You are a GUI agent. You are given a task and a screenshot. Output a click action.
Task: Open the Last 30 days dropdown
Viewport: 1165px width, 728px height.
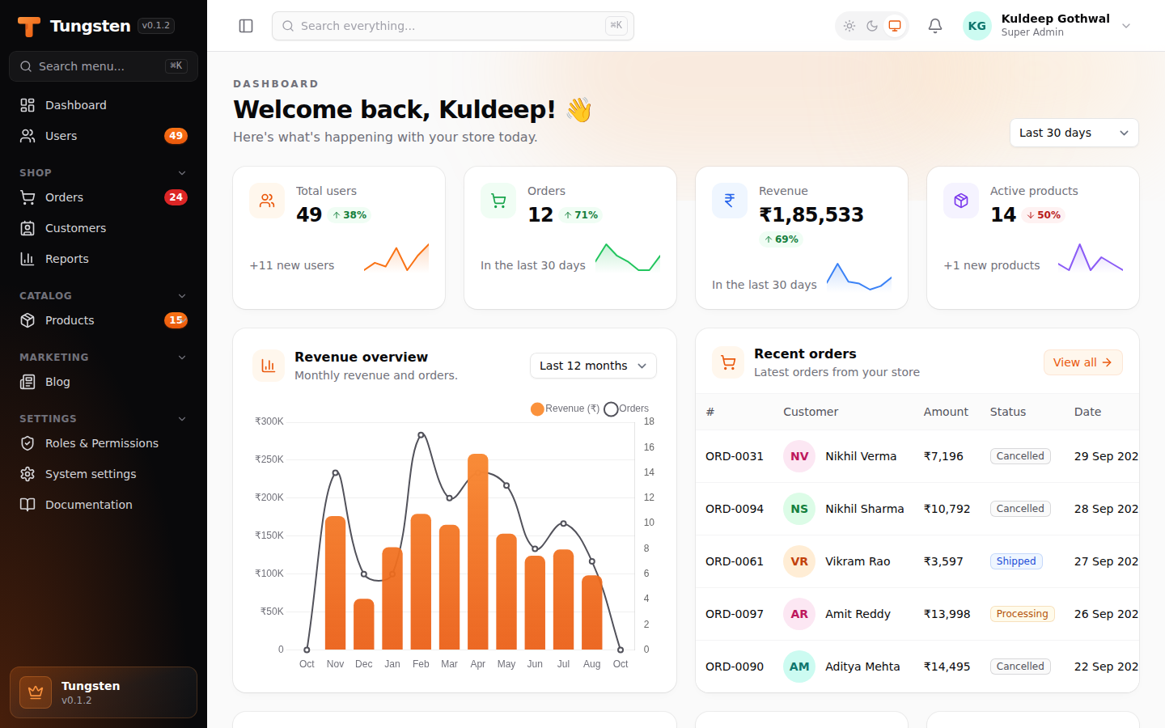click(x=1074, y=133)
